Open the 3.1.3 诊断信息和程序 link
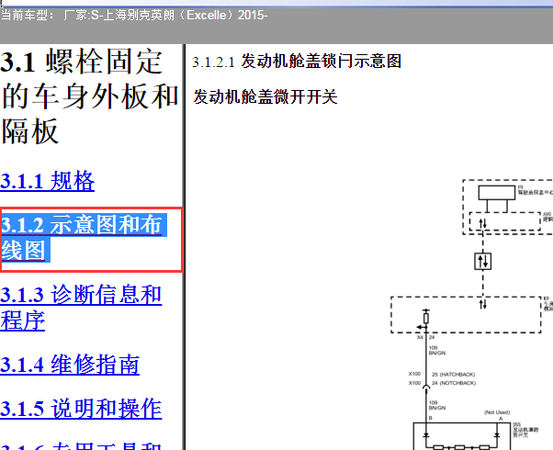The image size is (553, 450). tap(81, 308)
